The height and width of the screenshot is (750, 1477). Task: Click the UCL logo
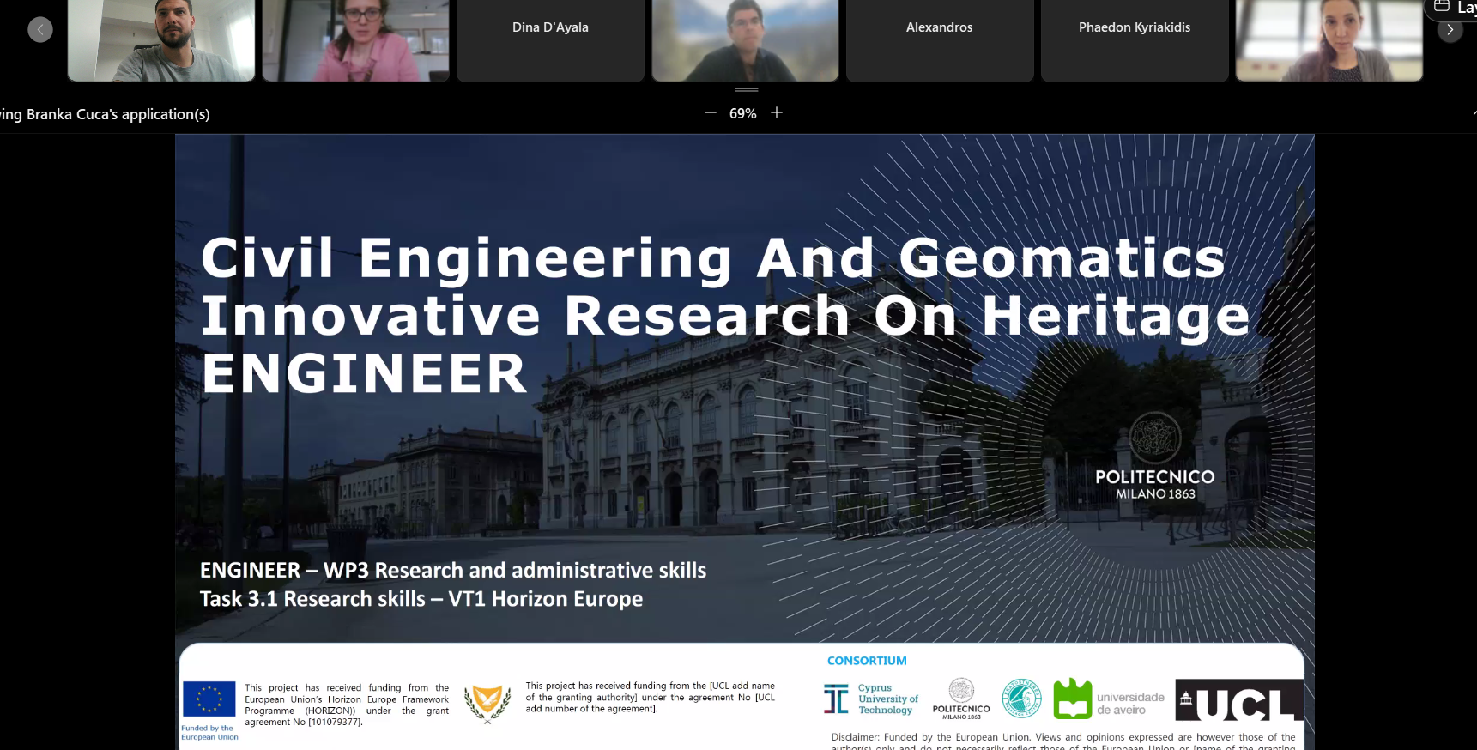pyautogui.click(x=1239, y=701)
